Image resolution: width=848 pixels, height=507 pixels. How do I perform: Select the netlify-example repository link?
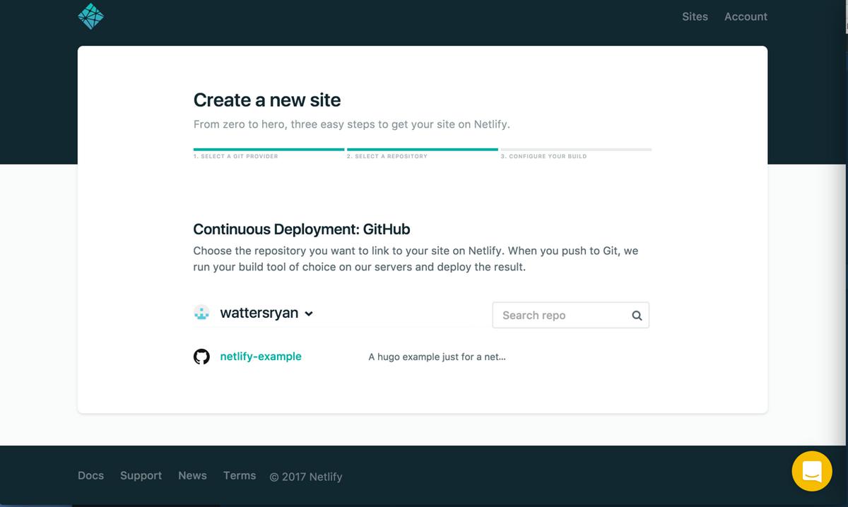260,357
